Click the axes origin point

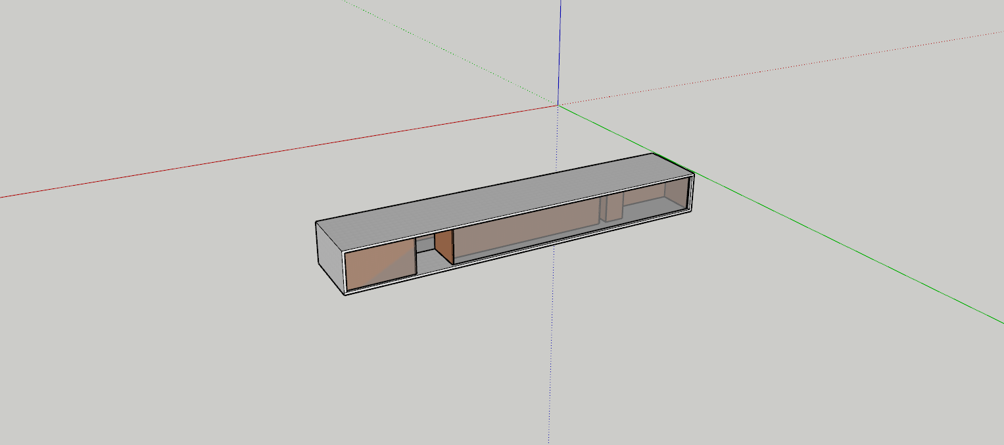558,105
